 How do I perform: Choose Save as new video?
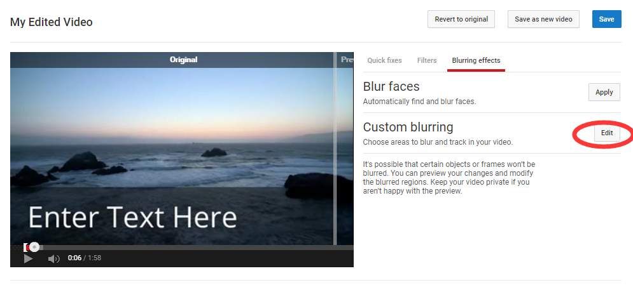(x=543, y=19)
